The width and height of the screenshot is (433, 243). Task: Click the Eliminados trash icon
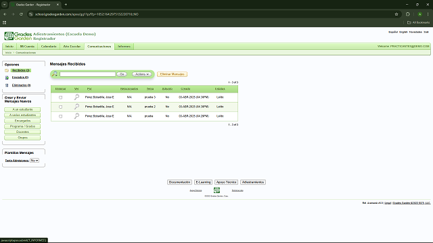(7, 86)
